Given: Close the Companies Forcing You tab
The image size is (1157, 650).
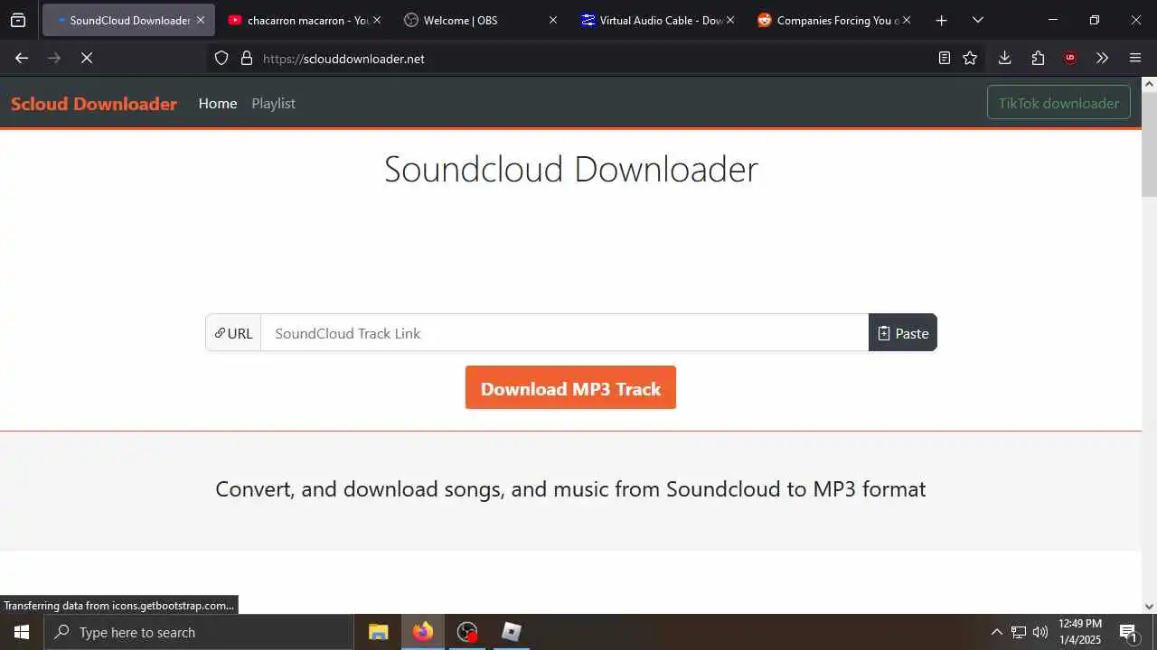Looking at the screenshot, I should [906, 20].
